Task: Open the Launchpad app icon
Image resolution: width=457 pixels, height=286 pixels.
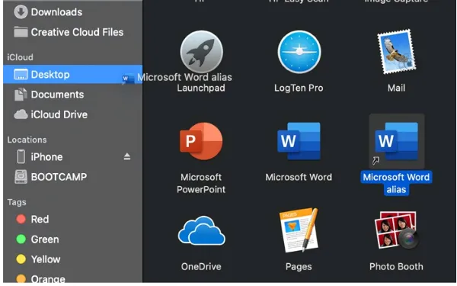Action: [201, 52]
